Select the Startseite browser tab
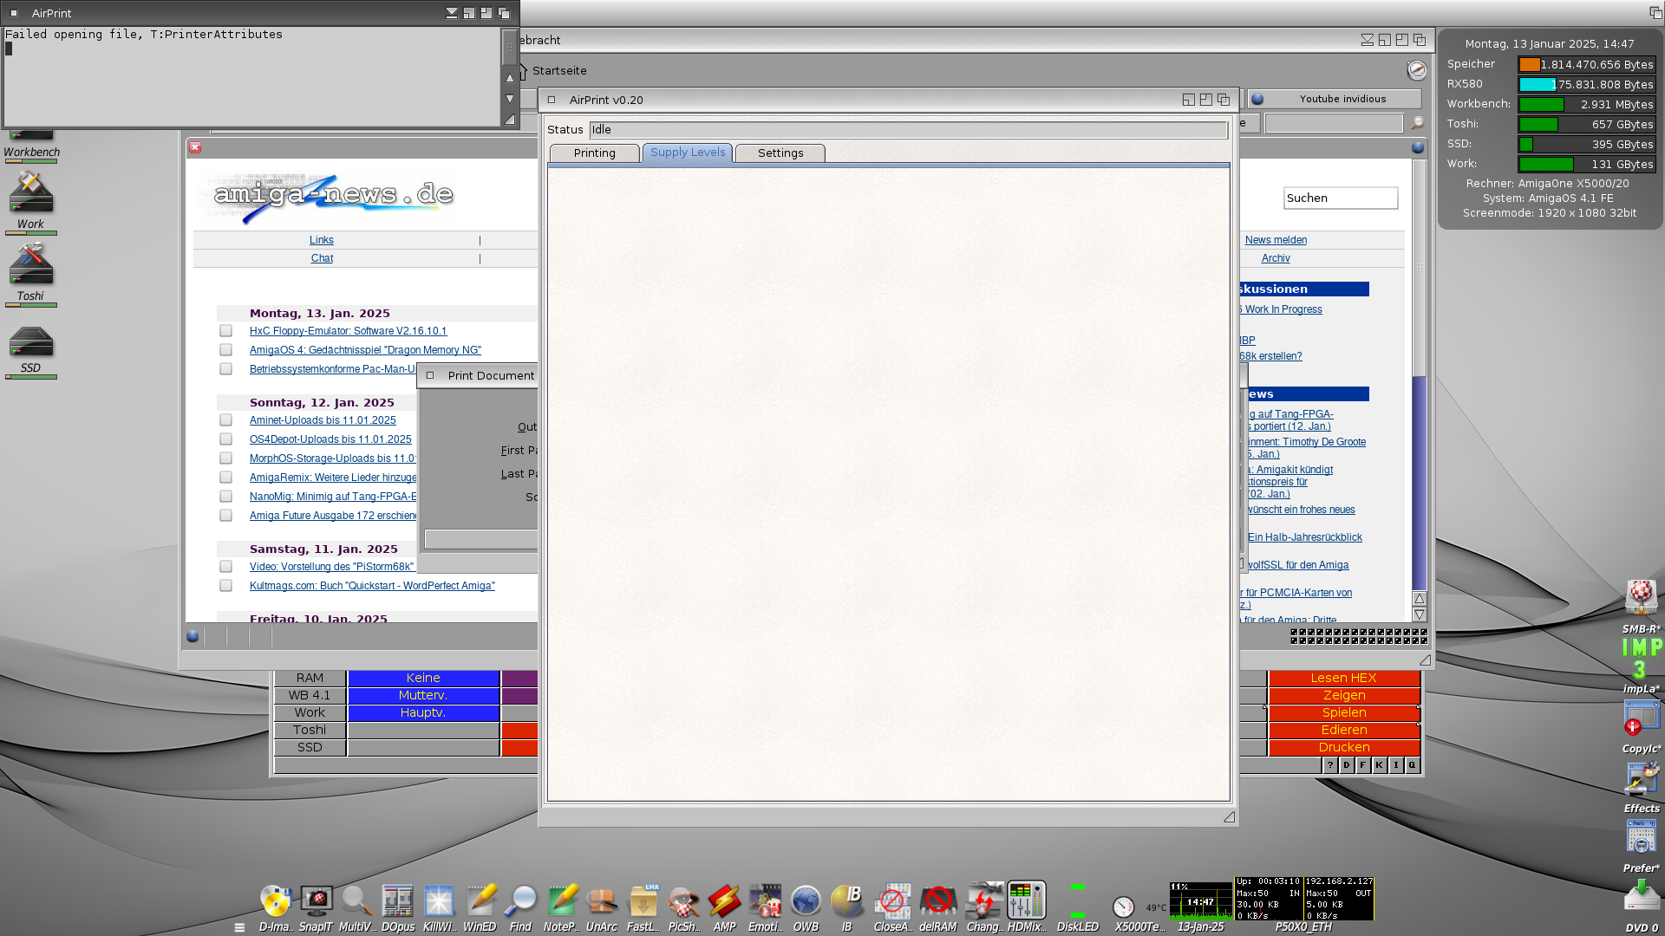This screenshot has width=1665, height=936. (559, 71)
